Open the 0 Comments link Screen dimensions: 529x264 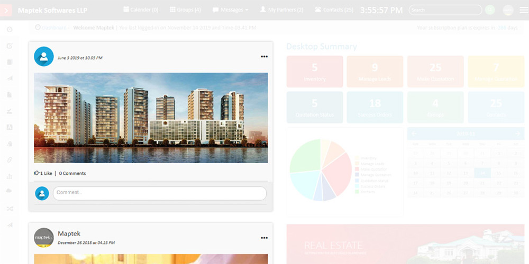click(72, 173)
